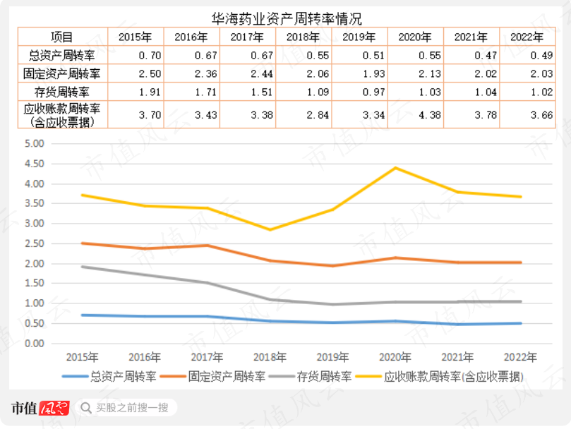Viewport: 571px width, 429px height.
Task: Click the 1.51 cell in table
Action: pos(248,92)
